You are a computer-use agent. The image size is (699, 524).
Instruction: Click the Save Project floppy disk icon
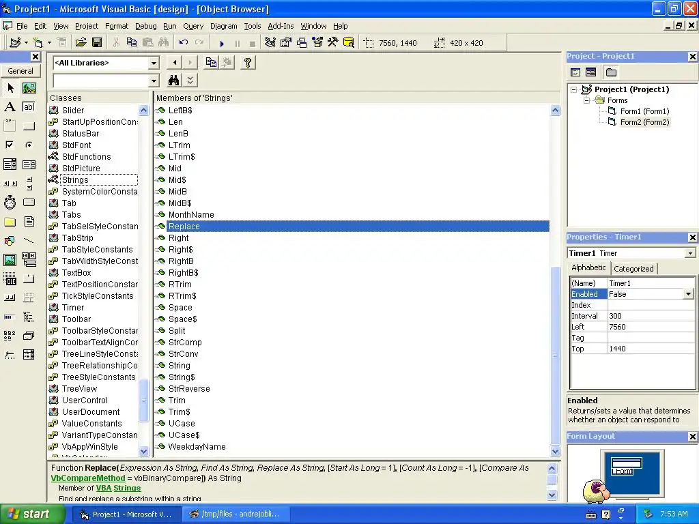point(97,43)
